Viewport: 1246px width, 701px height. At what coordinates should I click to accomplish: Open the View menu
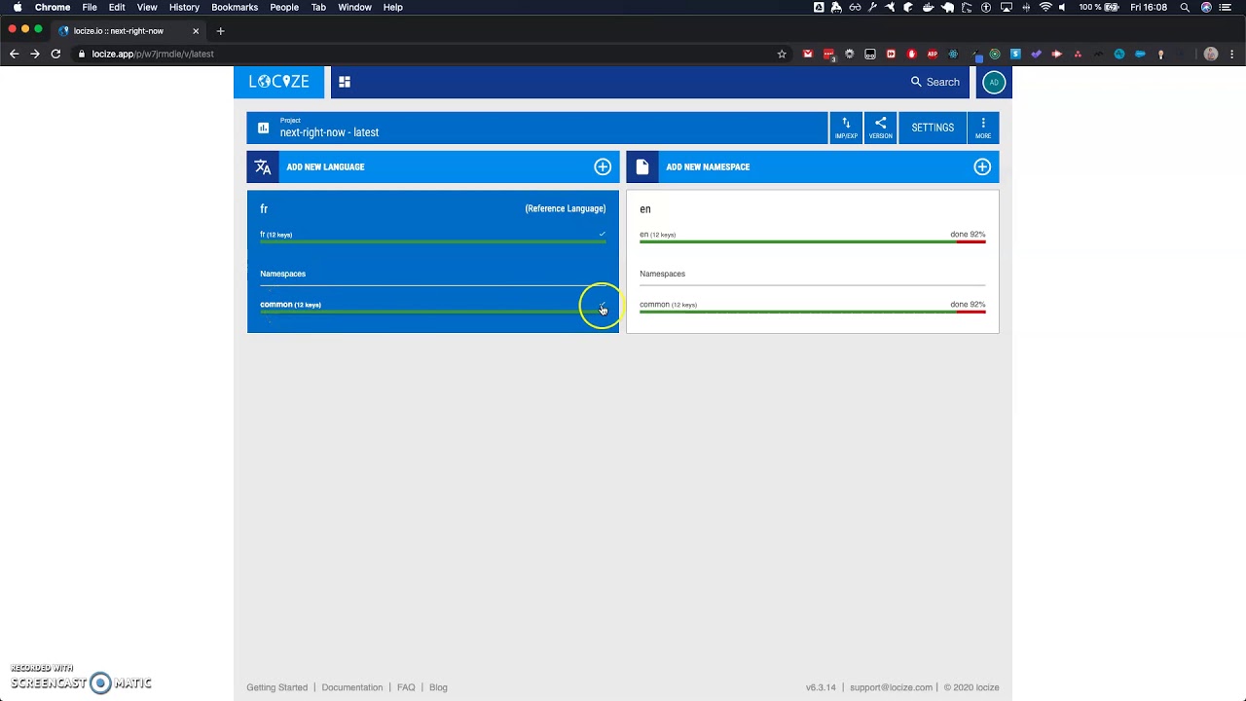coord(147,7)
